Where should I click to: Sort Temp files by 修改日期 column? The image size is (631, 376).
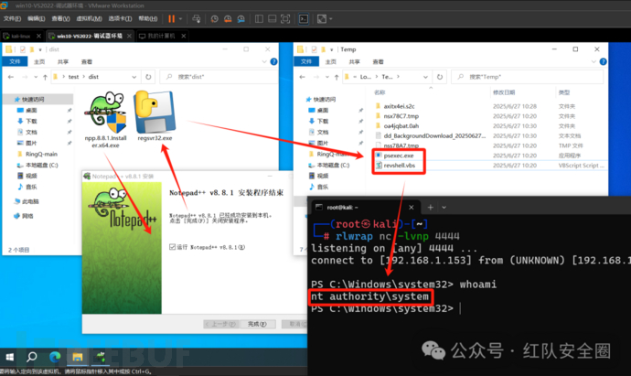click(504, 92)
